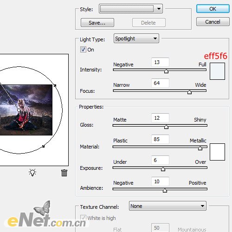The image size is (232, 232).
Task: Click the trash can delete-light icon
Action: pyautogui.click(x=64, y=173)
